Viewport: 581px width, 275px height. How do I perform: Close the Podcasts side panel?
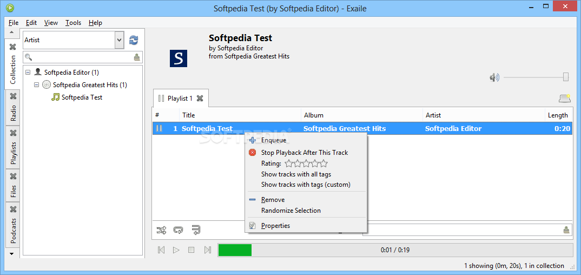click(x=13, y=209)
